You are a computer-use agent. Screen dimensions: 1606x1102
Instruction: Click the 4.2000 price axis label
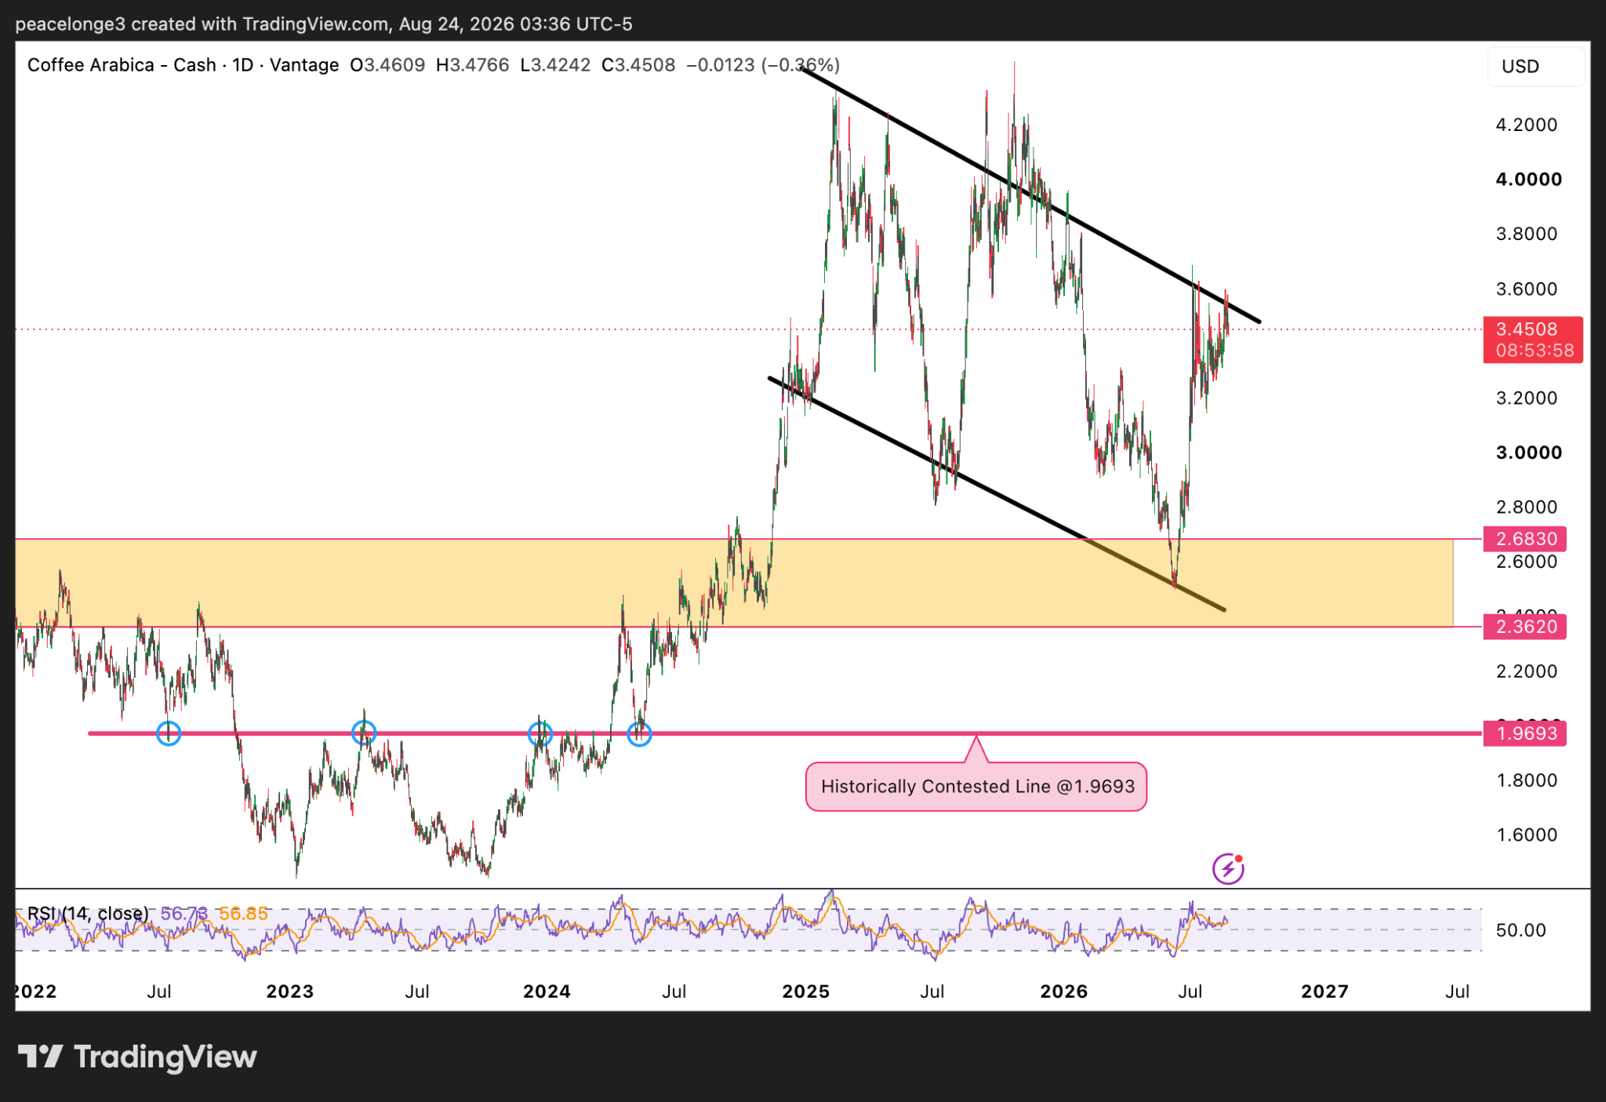pyautogui.click(x=1526, y=125)
